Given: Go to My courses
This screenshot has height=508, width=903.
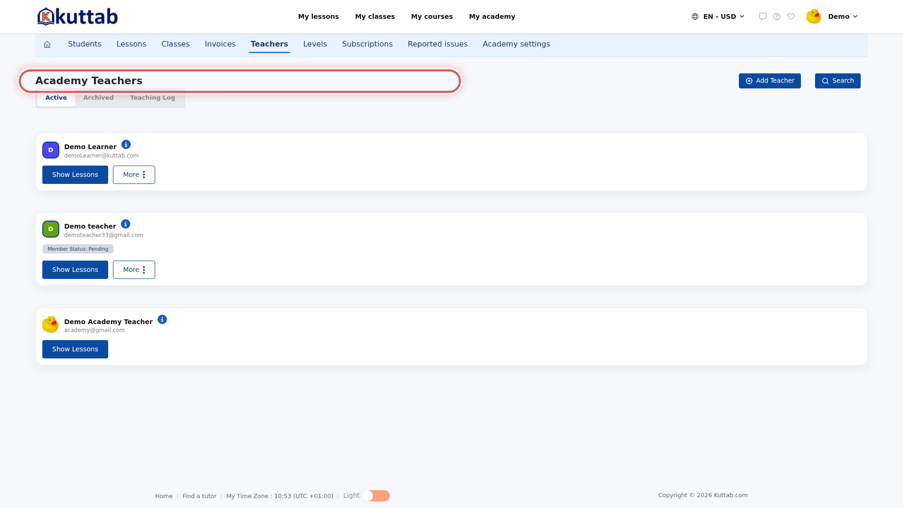Looking at the screenshot, I should tap(432, 16).
